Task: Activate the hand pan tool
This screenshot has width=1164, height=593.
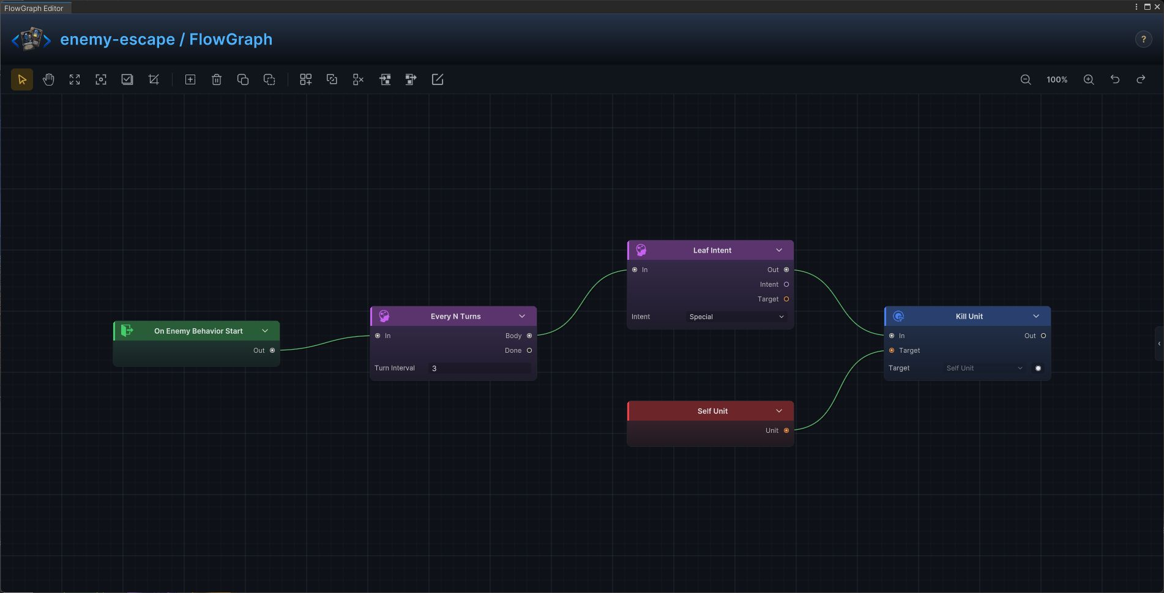Action: pyautogui.click(x=48, y=79)
